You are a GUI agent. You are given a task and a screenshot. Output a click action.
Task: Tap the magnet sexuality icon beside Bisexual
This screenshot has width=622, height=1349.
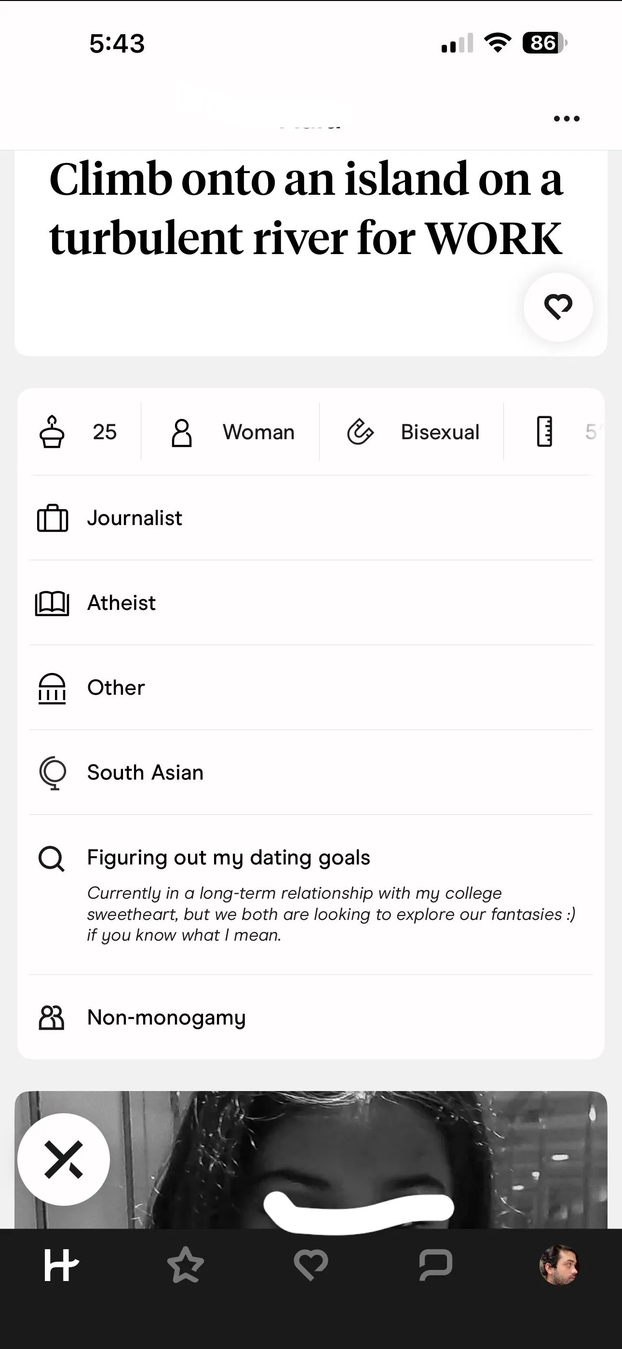360,432
